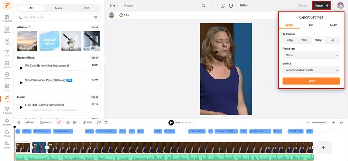Select the Smooth Chill Vibes thumbnail
The width and height of the screenshot is (348, 161).
[x=49, y=41]
